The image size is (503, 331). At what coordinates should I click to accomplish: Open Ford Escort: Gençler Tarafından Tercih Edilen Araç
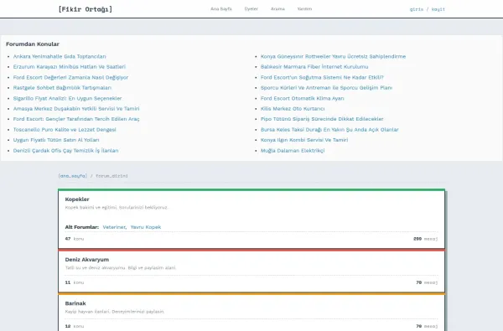[76, 119]
